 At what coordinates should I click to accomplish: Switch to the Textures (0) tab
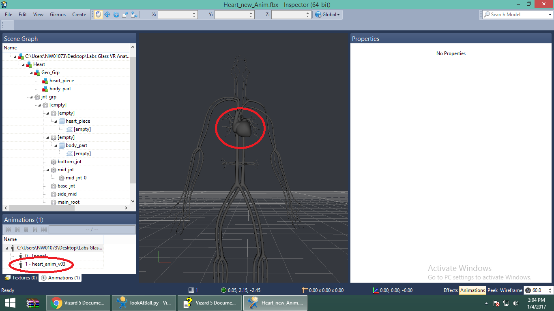(x=21, y=278)
